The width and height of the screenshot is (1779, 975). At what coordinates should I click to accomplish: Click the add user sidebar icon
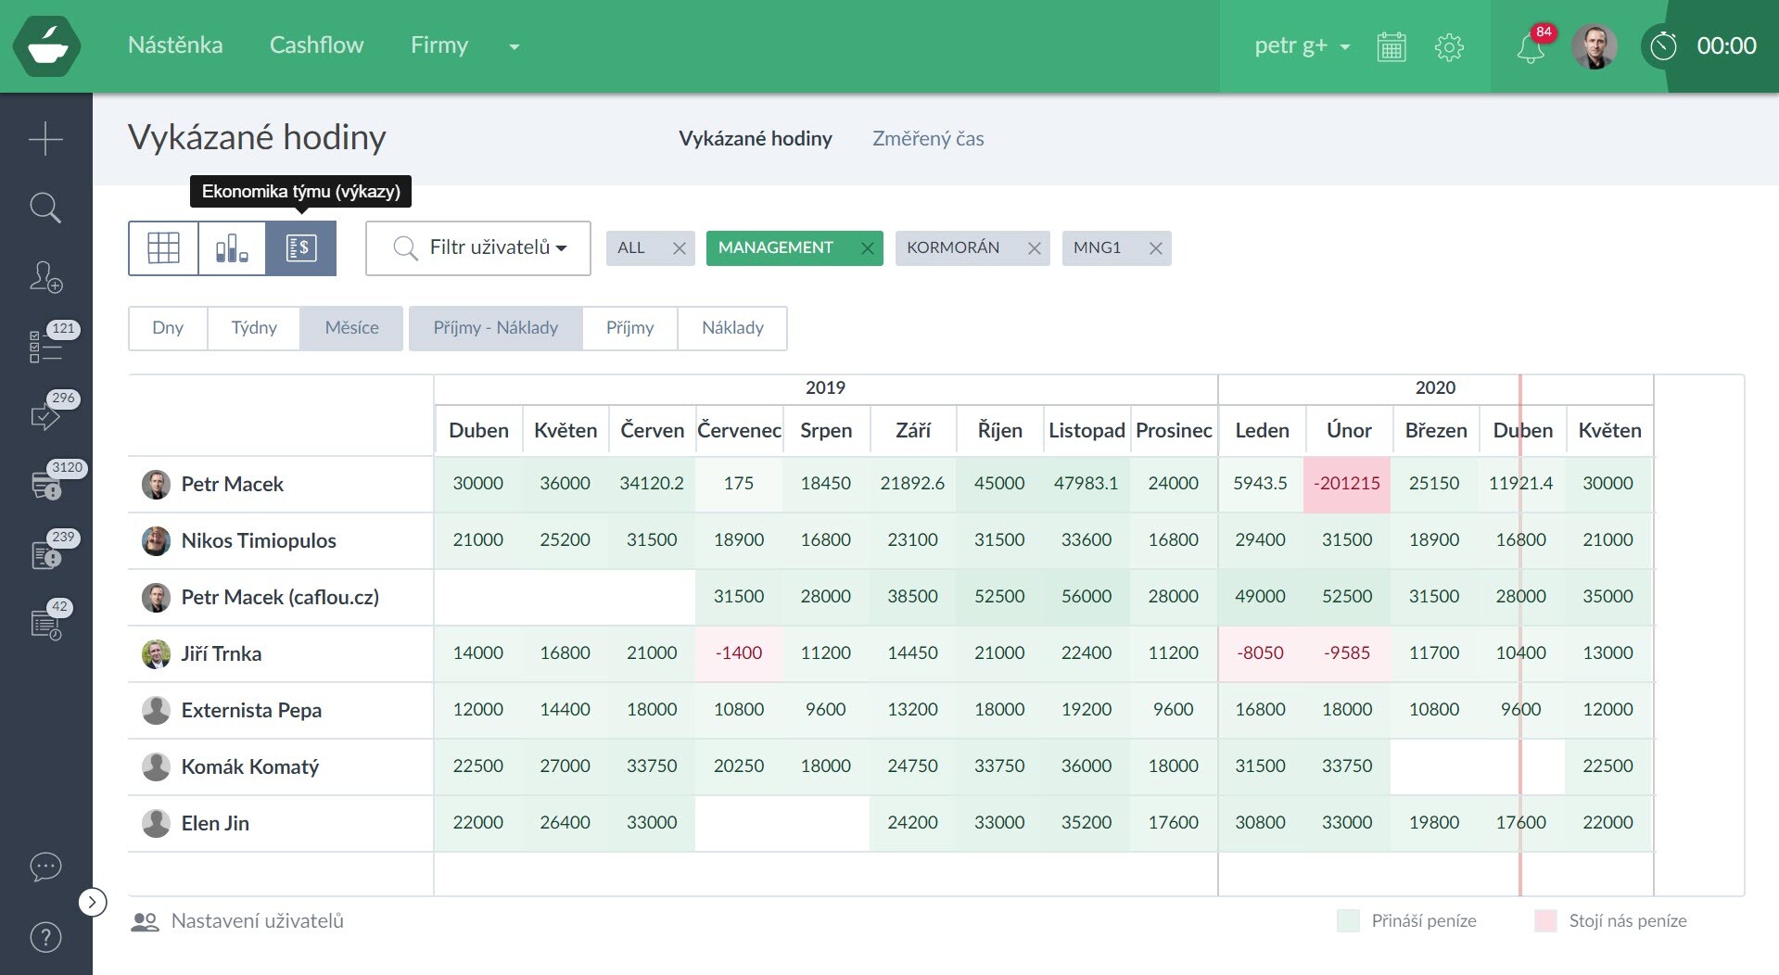coord(45,276)
